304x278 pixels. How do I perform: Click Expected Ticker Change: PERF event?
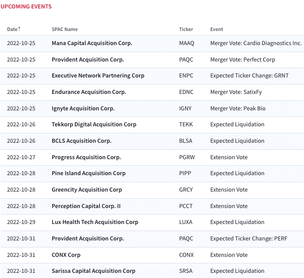pyautogui.click(x=249, y=239)
